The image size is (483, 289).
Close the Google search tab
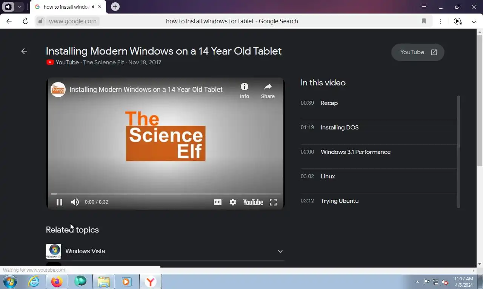pos(100,7)
